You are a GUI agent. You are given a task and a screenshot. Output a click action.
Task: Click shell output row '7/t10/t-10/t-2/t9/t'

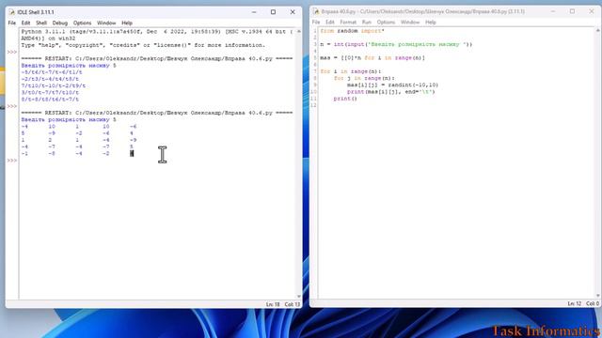[54, 85]
